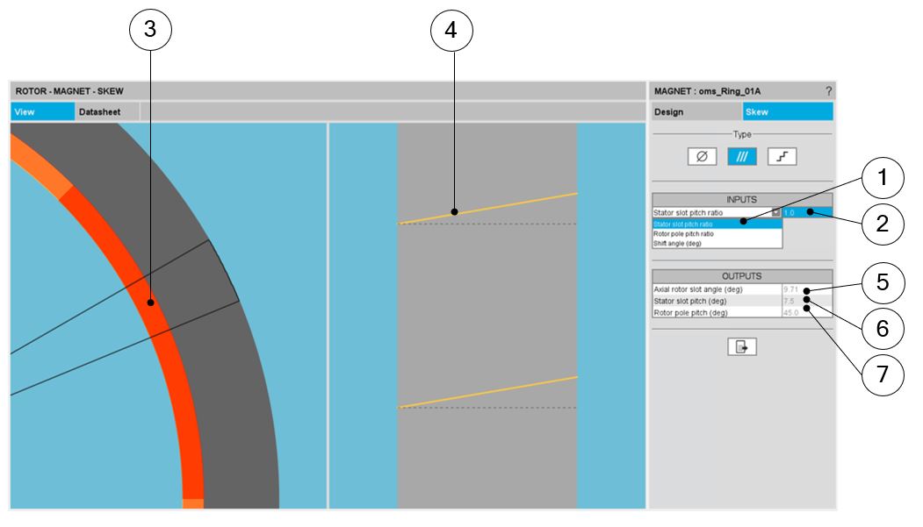The image size is (923, 527).
Task: Choose Stator slot pitch ratio from list
Action: tap(717, 224)
